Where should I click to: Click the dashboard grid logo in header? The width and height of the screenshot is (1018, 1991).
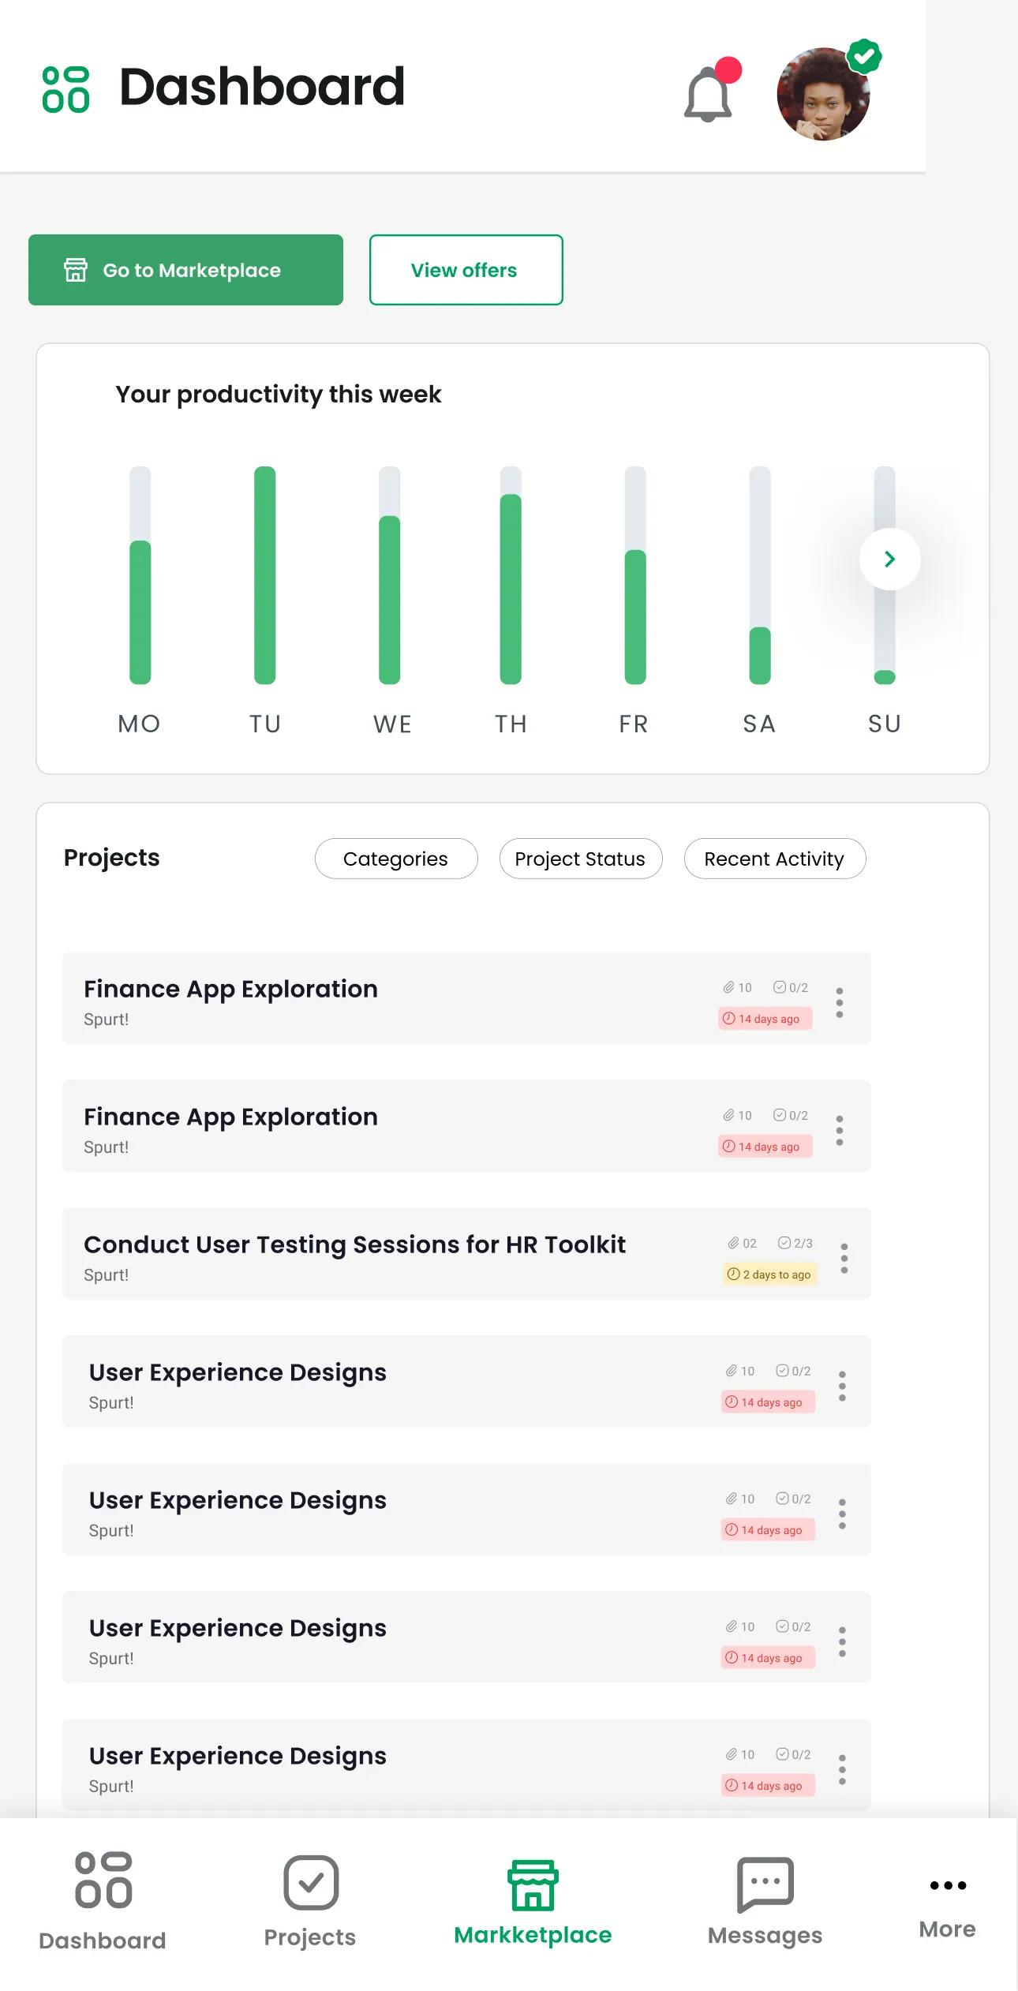click(x=65, y=89)
